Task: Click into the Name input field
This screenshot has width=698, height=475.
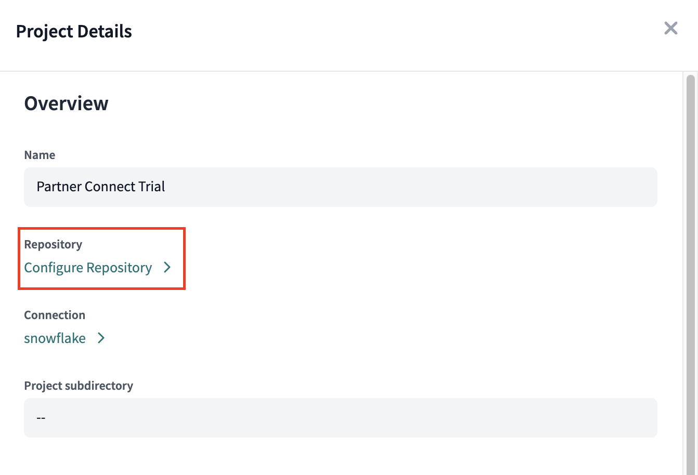Action: (x=340, y=187)
